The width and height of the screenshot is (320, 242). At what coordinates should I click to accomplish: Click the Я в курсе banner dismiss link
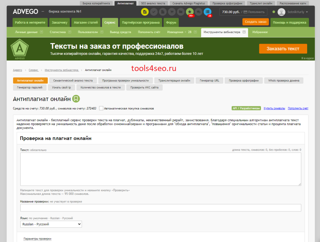(307, 58)
